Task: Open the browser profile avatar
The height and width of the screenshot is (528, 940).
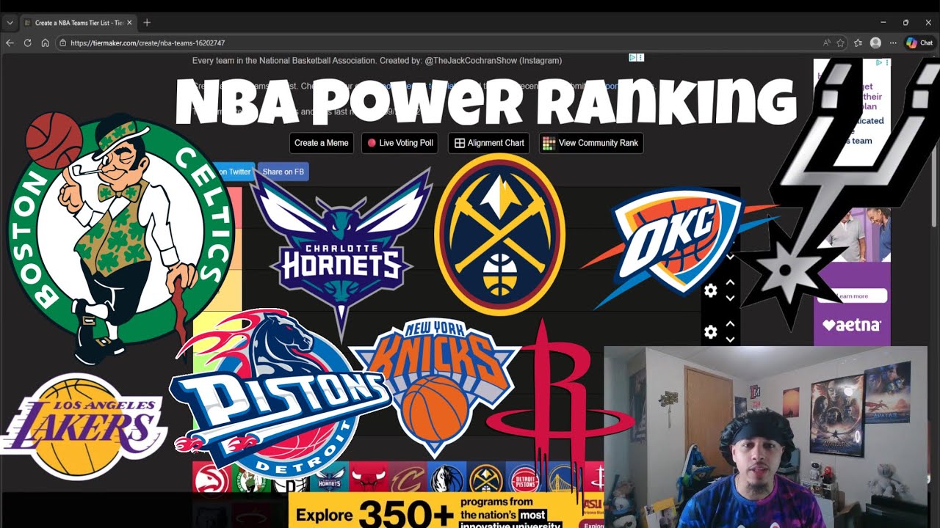Action: click(x=875, y=43)
